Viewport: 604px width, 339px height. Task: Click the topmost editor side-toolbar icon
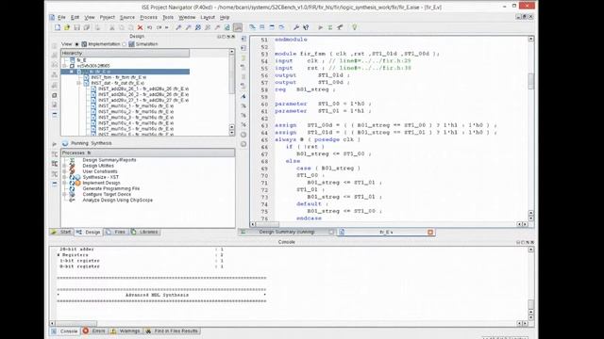[243, 39]
